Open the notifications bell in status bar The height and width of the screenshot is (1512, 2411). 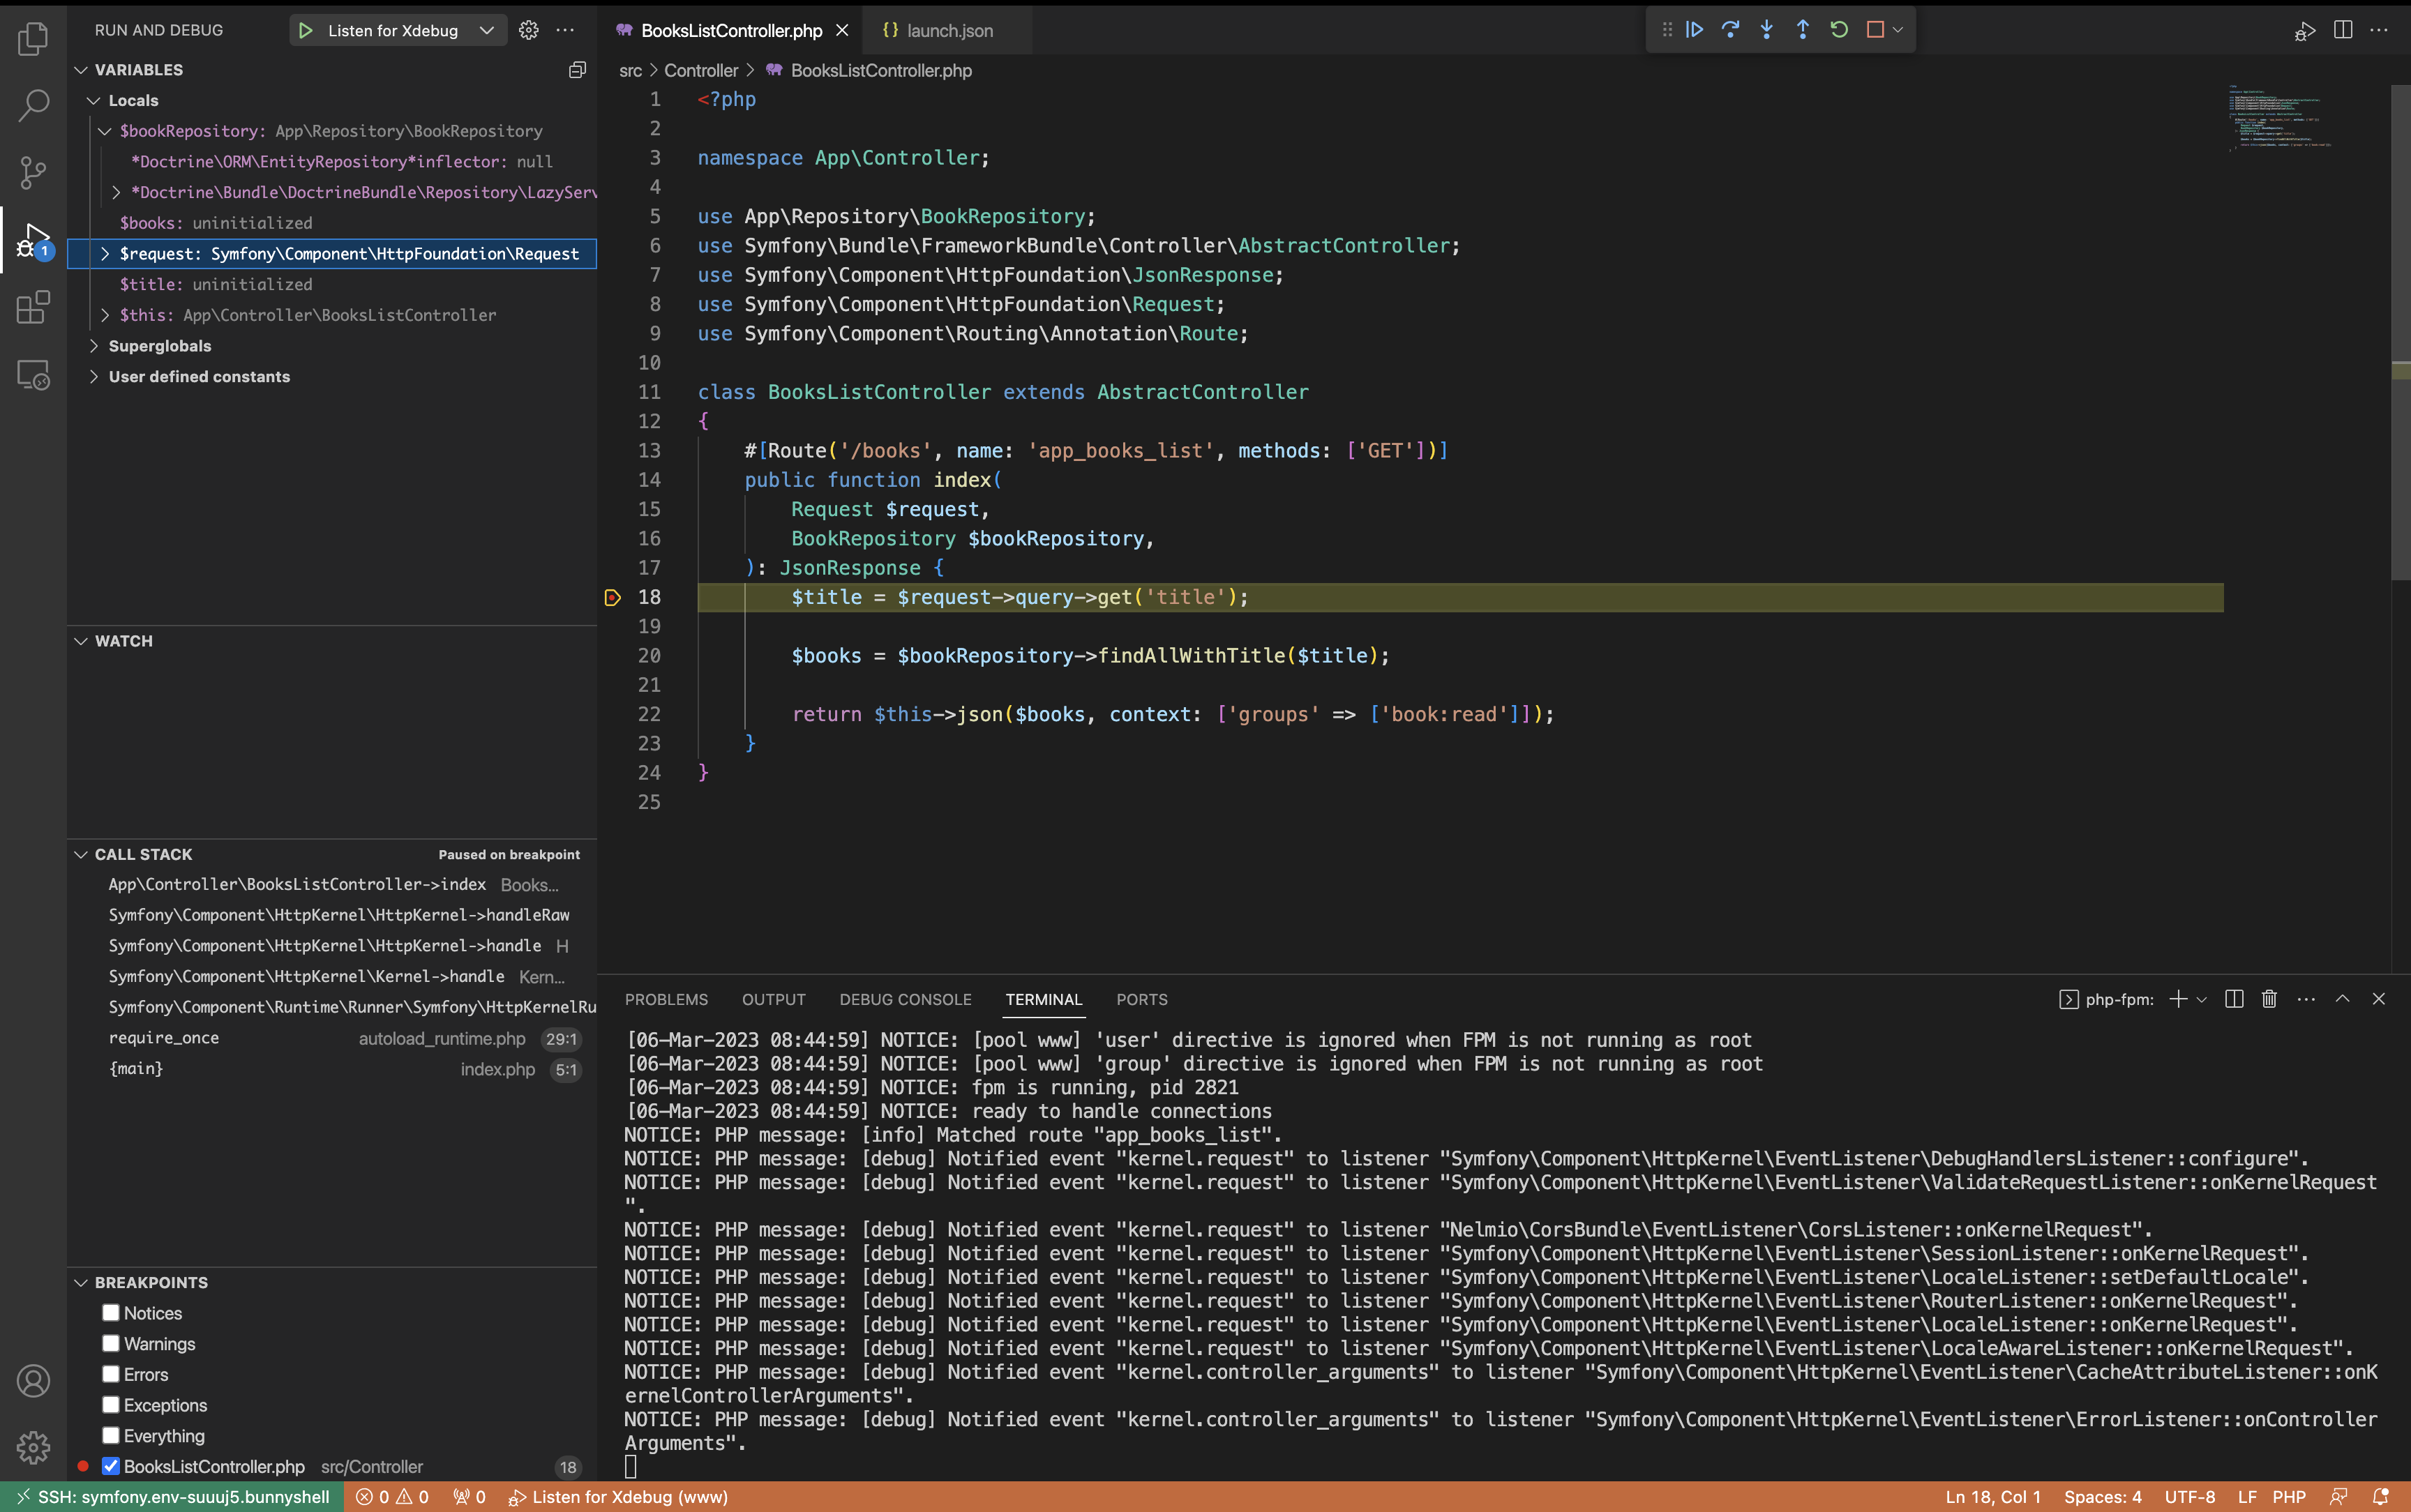2381,1496
